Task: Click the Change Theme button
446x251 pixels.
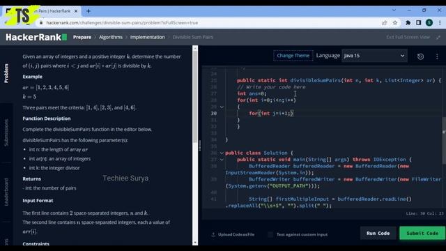Action: tap(293, 56)
